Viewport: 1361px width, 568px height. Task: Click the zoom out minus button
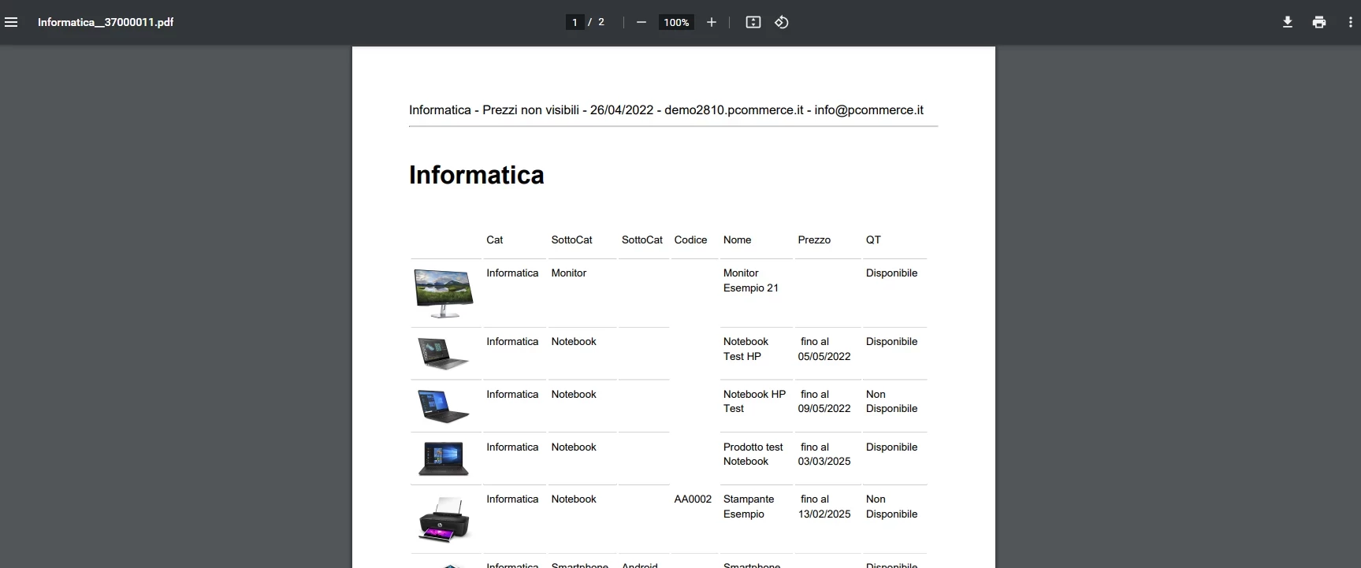tap(641, 22)
